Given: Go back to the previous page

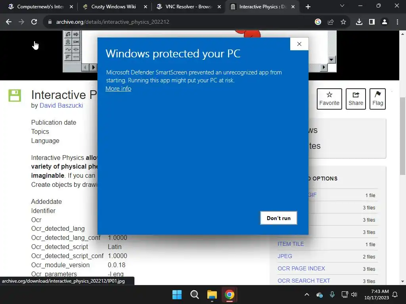Looking at the screenshot, I should (x=9, y=22).
